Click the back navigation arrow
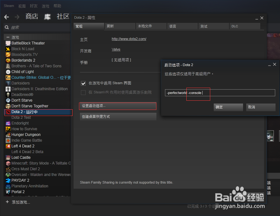280x216 pixels. pyautogui.click(x=6, y=17)
